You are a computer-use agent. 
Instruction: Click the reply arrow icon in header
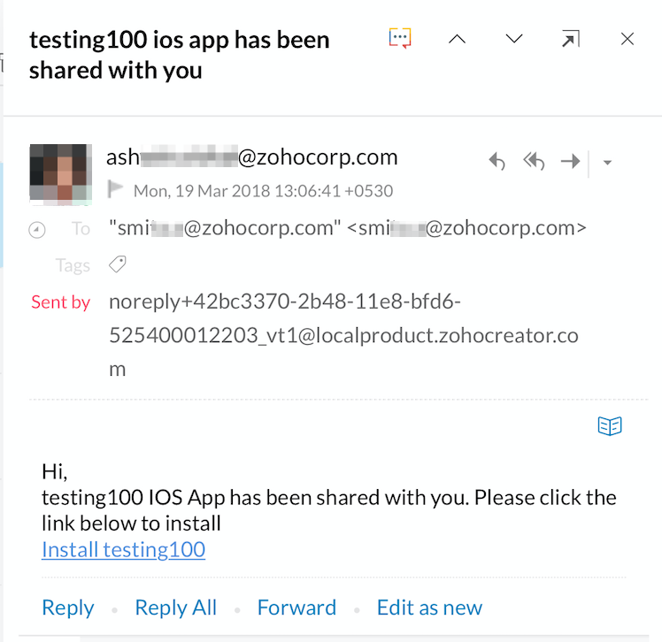497,161
